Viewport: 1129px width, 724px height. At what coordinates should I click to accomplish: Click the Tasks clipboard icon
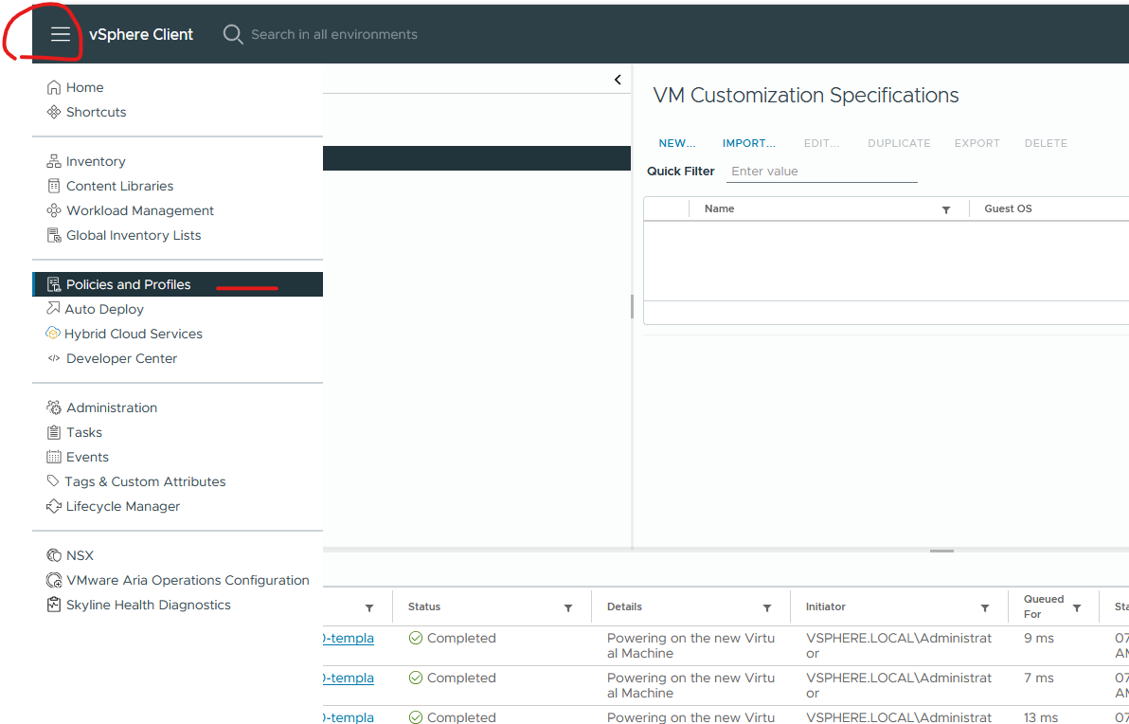[x=53, y=432]
